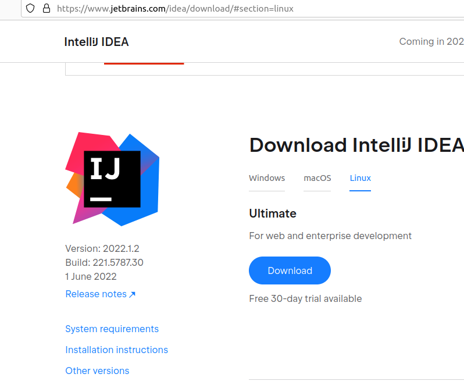The image size is (464, 388).
Task: Select the macOS download tab
Action: (317, 178)
